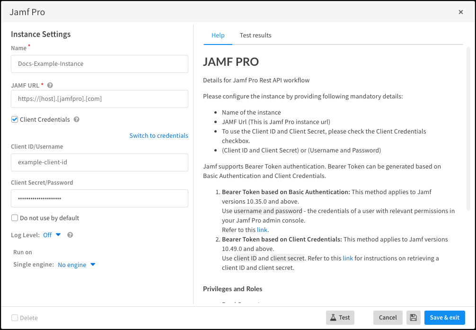476x330 pixels.
Task: Click the Cancel button
Action: [388, 318]
